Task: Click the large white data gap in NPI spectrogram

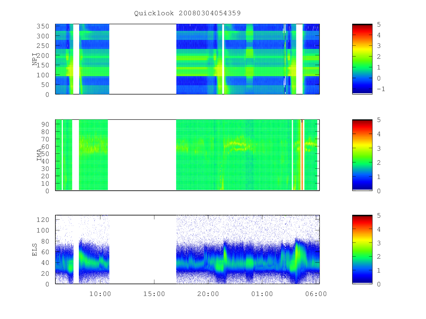Action: tap(143, 59)
